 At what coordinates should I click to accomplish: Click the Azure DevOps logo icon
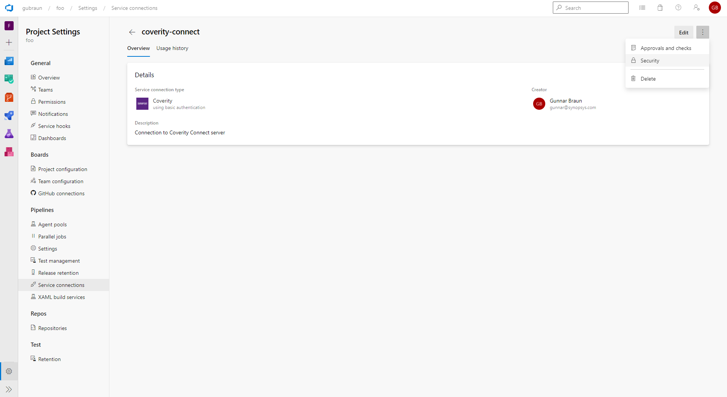click(x=9, y=8)
